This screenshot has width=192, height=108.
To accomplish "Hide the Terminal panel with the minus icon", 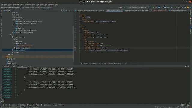I will (188, 66).
